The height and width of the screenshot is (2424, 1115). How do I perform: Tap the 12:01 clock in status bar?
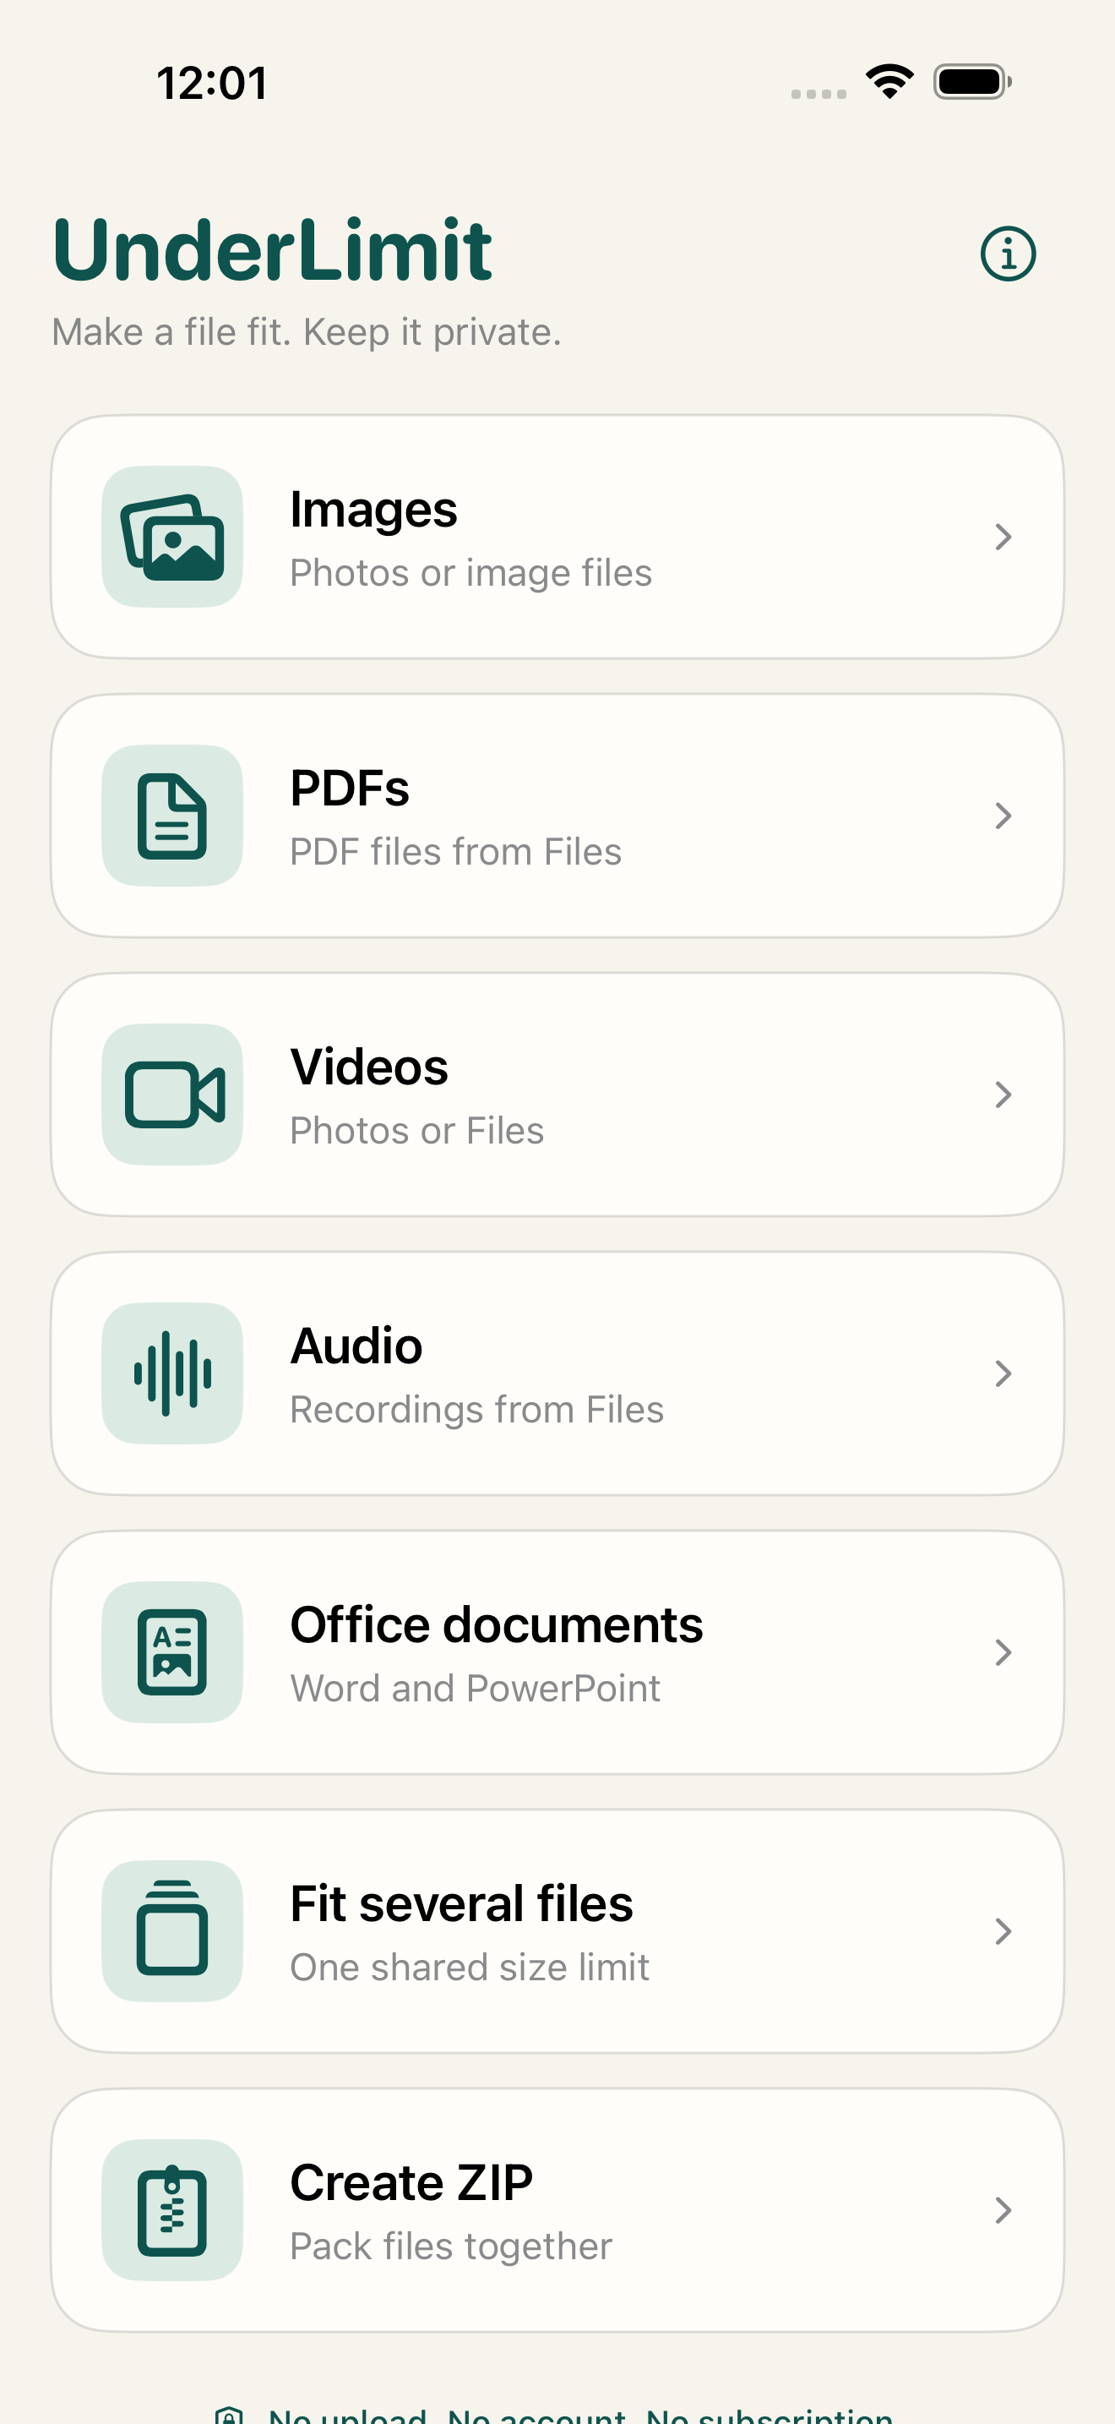(x=213, y=83)
